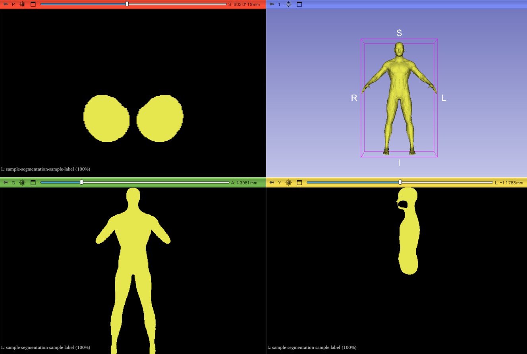The width and height of the screenshot is (527, 354).
Task: Click the Red slice view link icon
Action: point(22,4)
